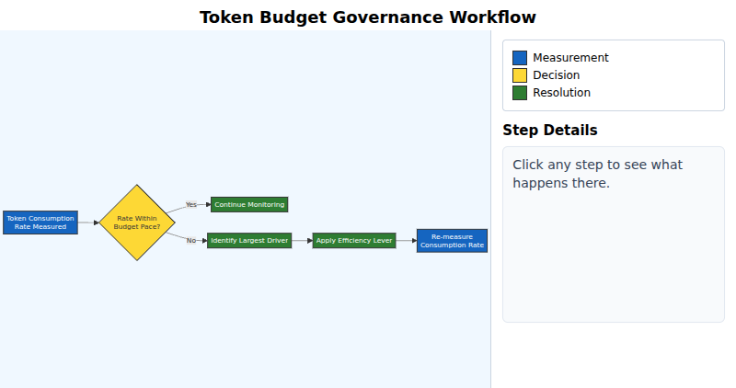736x388 pixels.
Task: Click the Yes branch label
Action: coord(191,204)
